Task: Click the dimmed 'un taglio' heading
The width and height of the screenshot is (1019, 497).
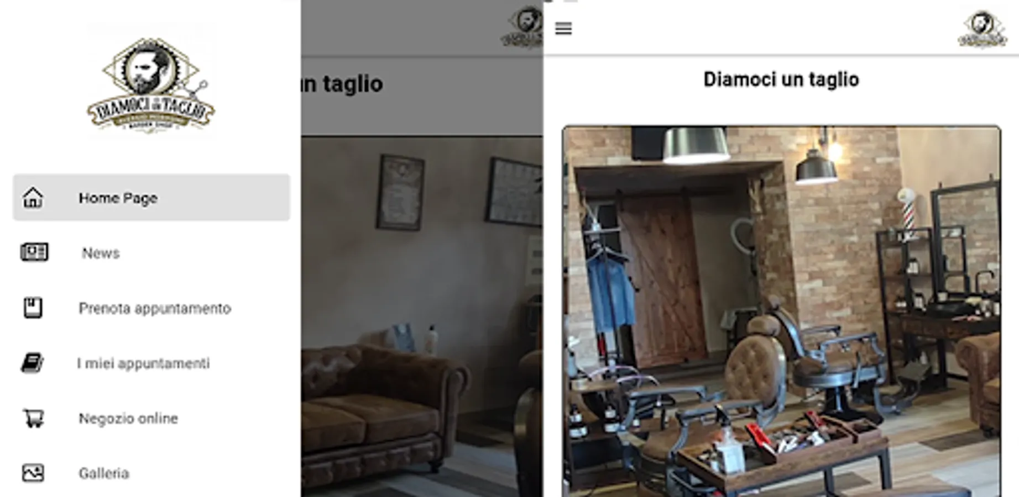Action: (342, 84)
